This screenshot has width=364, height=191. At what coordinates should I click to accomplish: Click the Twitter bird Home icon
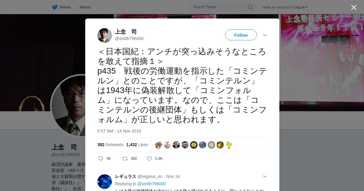[x=55, y=7]
